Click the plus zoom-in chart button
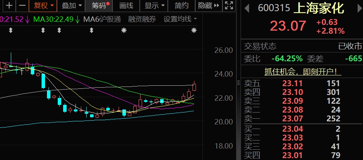The height and width of the screenshot is (160, 363). point(10,5)
